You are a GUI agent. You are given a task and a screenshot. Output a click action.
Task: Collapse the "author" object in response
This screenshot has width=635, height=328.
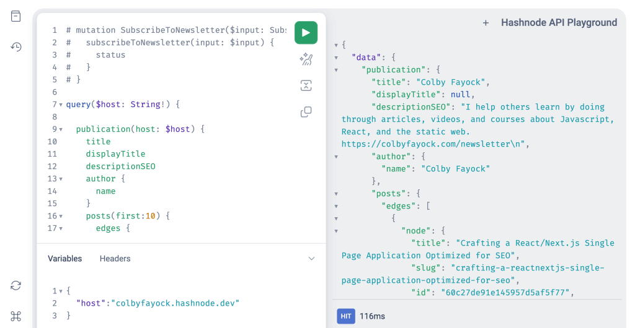pos(336,157)
